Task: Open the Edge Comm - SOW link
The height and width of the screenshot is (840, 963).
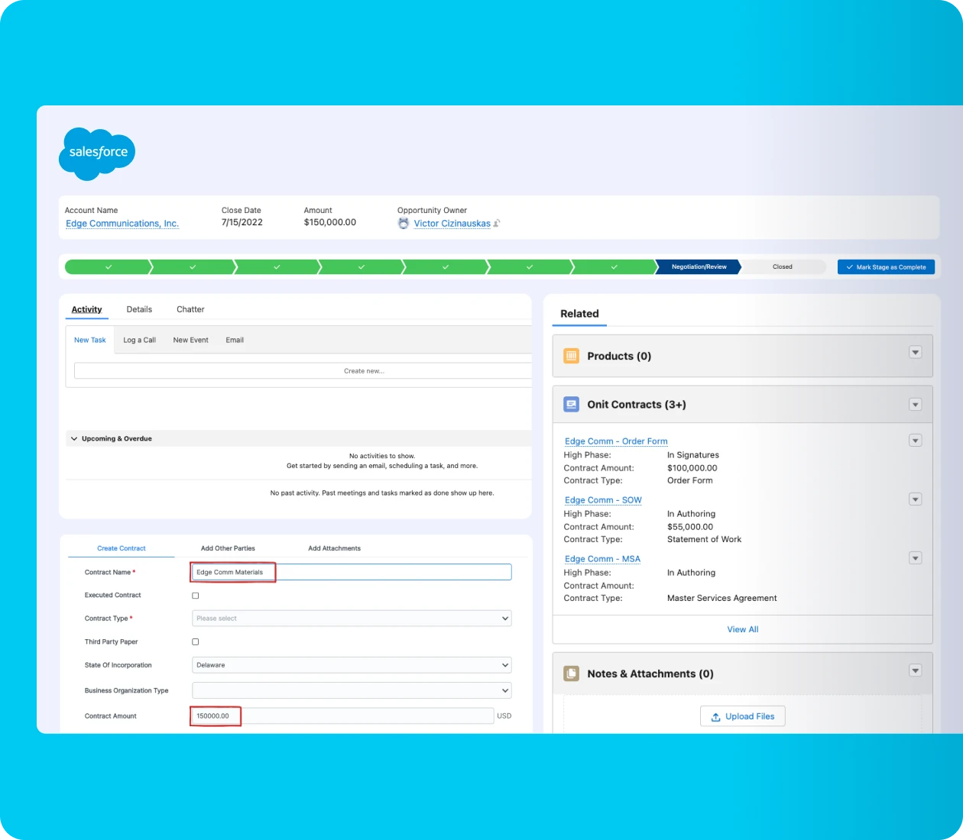Action: (603, 500)
